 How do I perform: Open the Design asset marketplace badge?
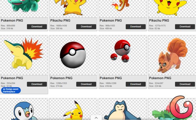[x=11, y=90]
